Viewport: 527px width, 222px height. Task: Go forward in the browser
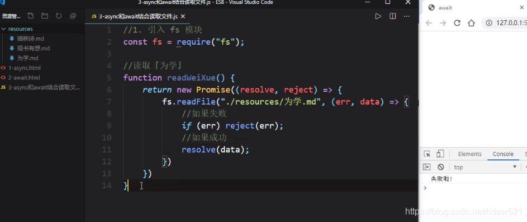(x=443, y=23)
